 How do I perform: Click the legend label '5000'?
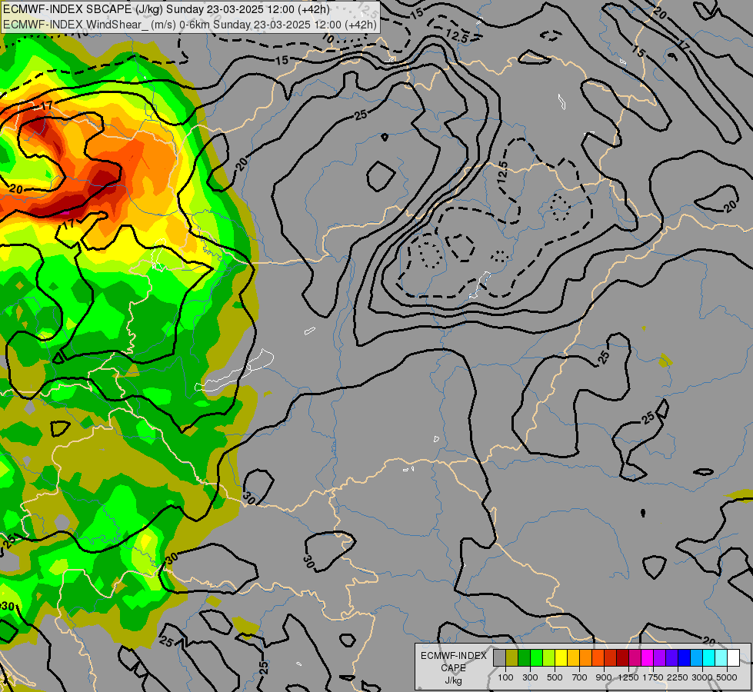coord(727,677)
